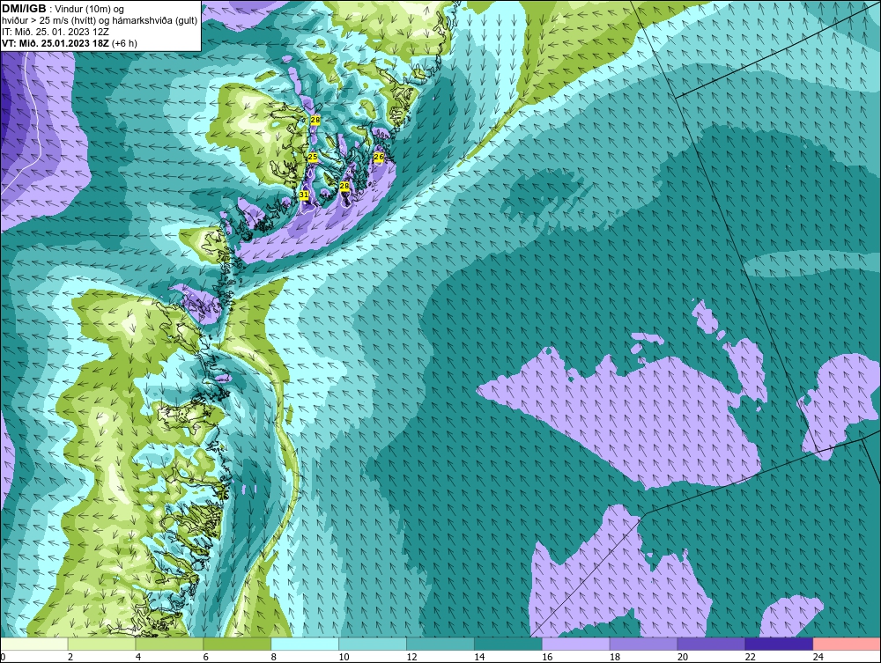Select the olive green 6–8 m/s legend color
Screen dimensions: 881x663
[x=237, y=644]
